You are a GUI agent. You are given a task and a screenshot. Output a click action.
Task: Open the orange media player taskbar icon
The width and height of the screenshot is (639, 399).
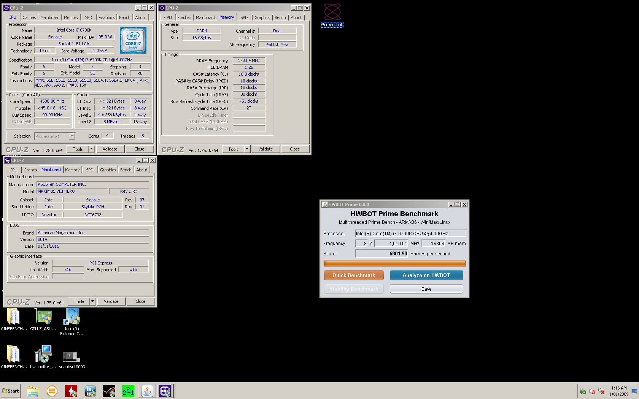click(x=52, y=391)
